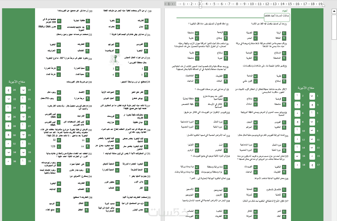Click answer key box for question 18
337x221 pixels.
tap(297, 165)
